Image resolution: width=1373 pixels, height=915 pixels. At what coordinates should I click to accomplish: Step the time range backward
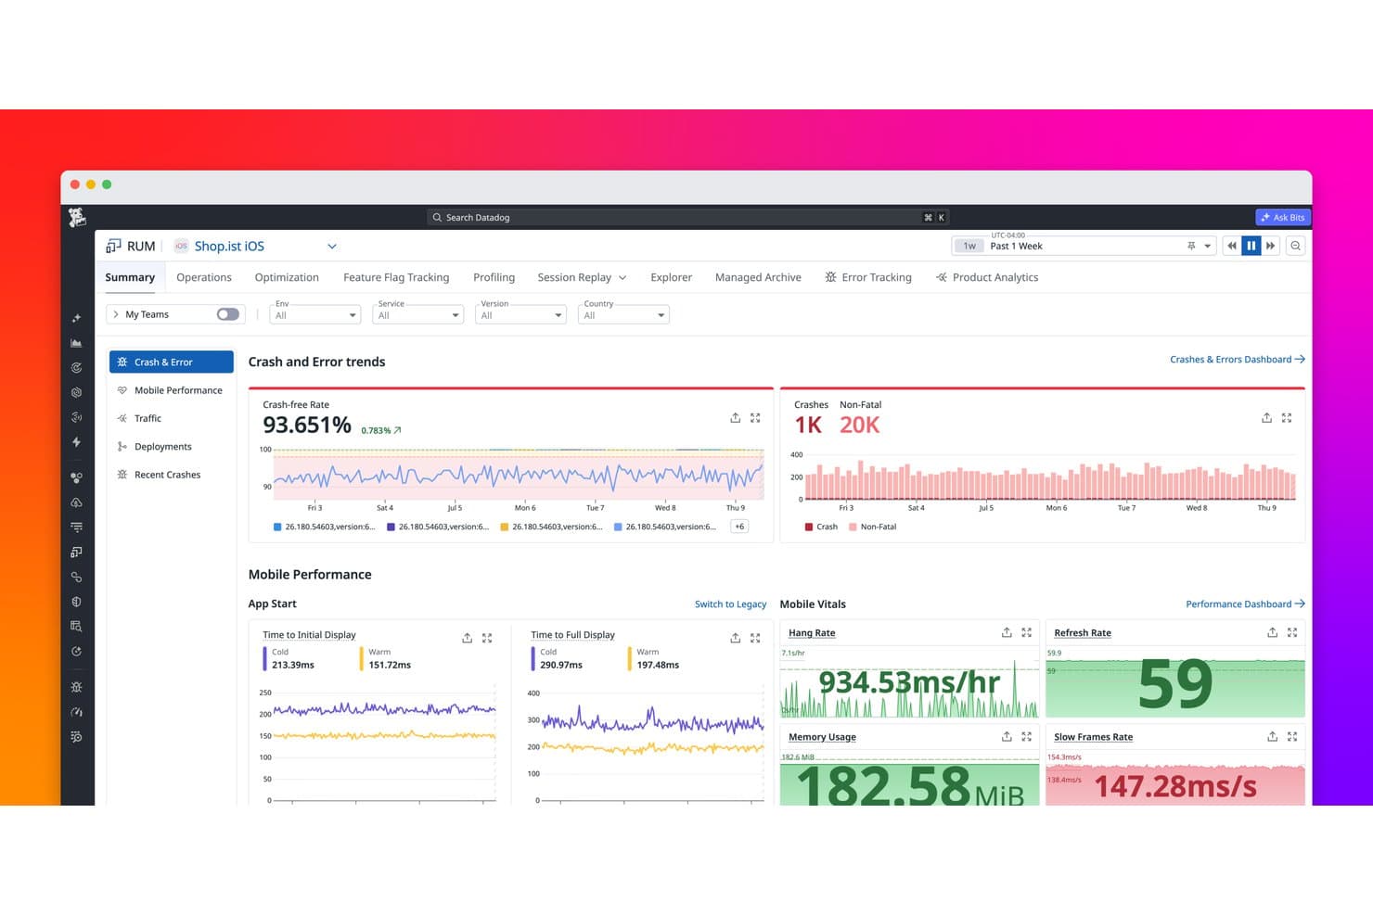point(1232,246)
